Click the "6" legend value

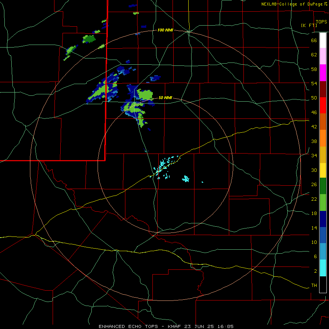(315, 257)
